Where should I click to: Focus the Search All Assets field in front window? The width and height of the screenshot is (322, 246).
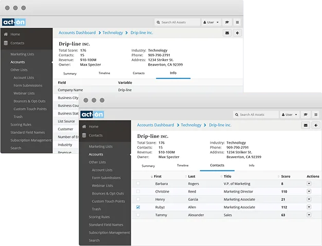pyautogui.click(x=256, y=115)
